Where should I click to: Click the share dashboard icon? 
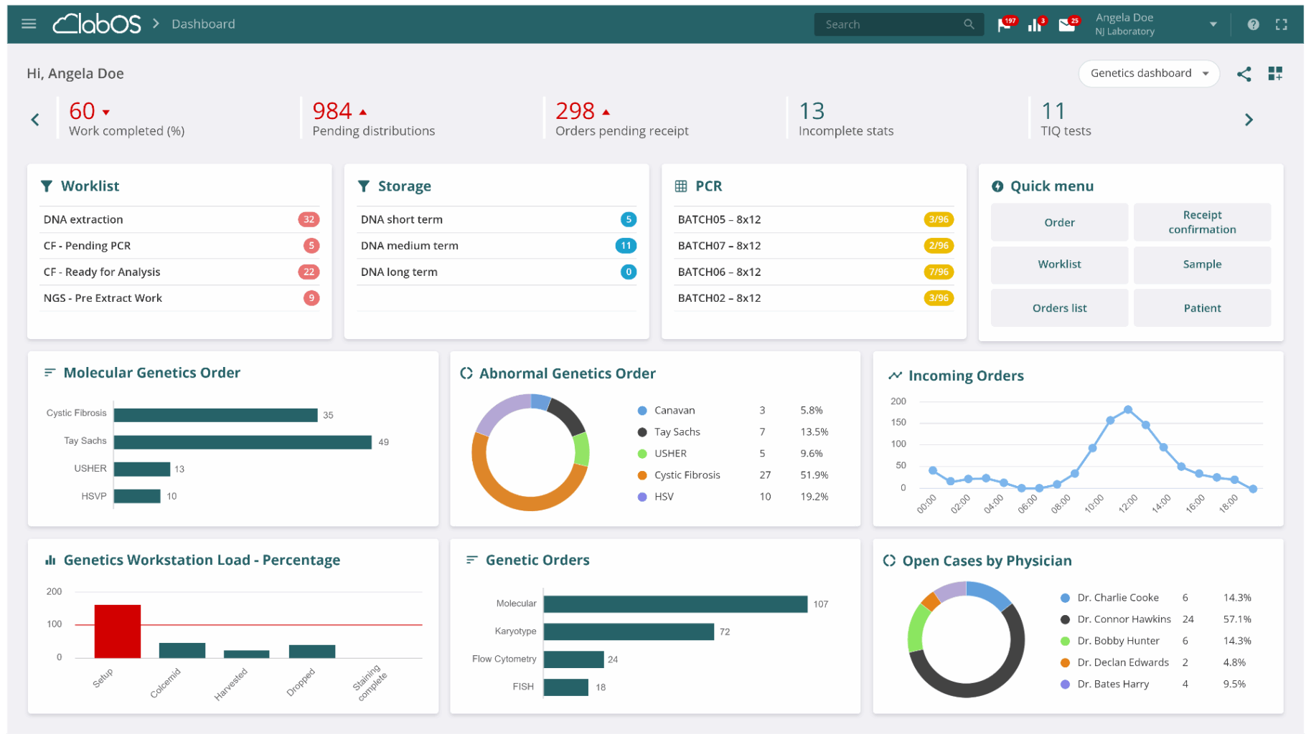pyautogui.click(x=1244, y=74)
